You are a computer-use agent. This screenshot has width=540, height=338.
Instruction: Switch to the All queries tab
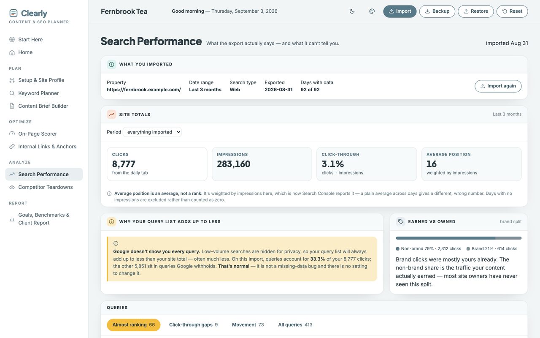(295, 325)
